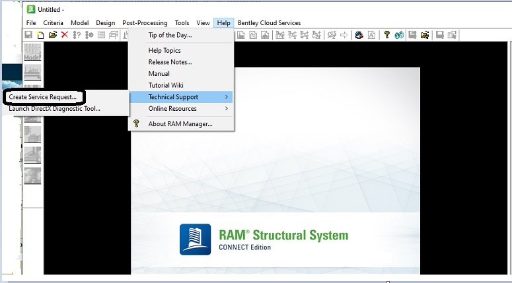Click the Untitled window title text
The height and width of the screenshot is (283, 512).
51,10
